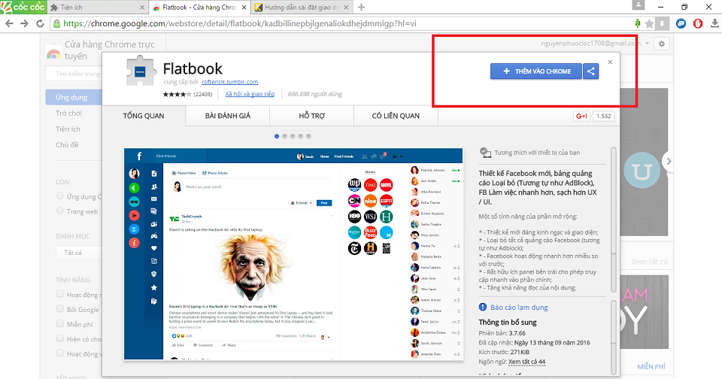Select the Ứng dụng C... radio button
The height and width of the screenshot is (379, 722).
pos(60,196)
